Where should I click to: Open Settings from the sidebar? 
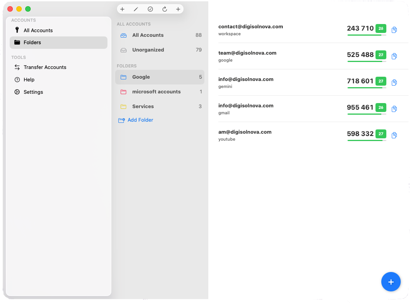point(33,92)
